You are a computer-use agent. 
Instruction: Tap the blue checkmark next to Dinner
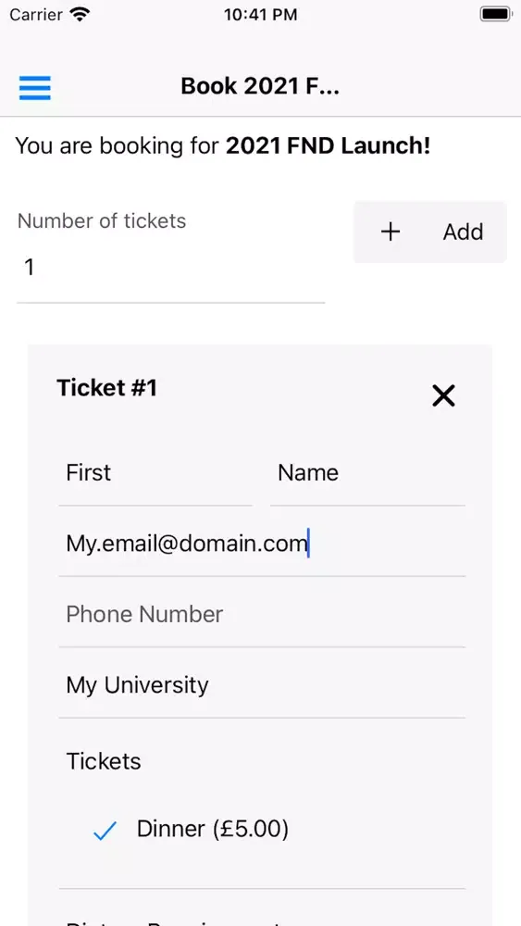(105, 831)
